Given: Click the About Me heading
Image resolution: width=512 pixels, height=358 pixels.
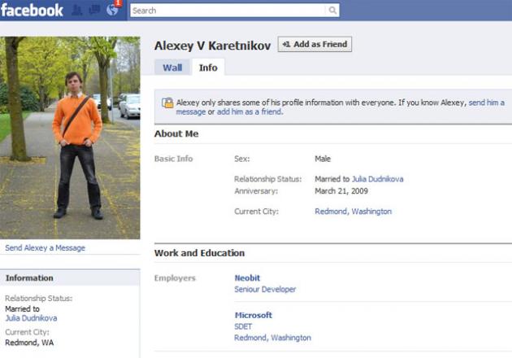Looking at the screenshot, I should click(176, 133).
